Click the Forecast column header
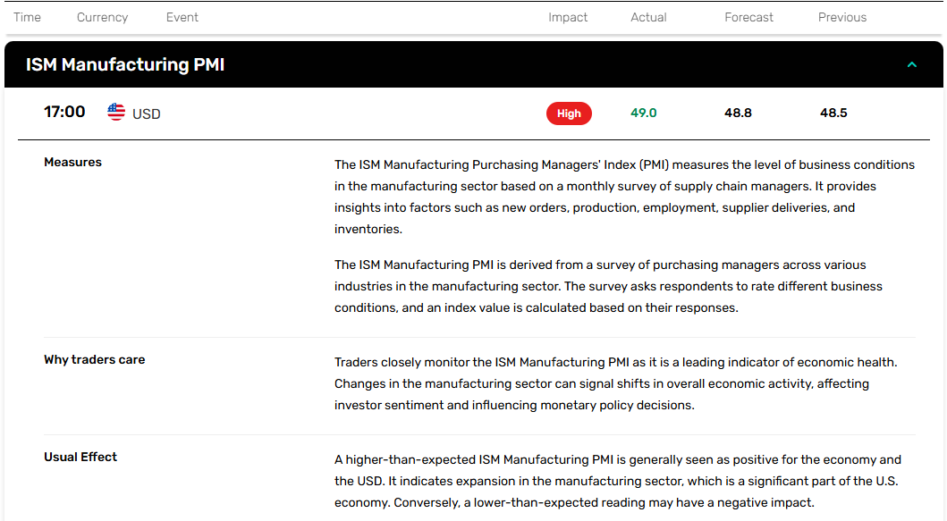 pos(748,18)
